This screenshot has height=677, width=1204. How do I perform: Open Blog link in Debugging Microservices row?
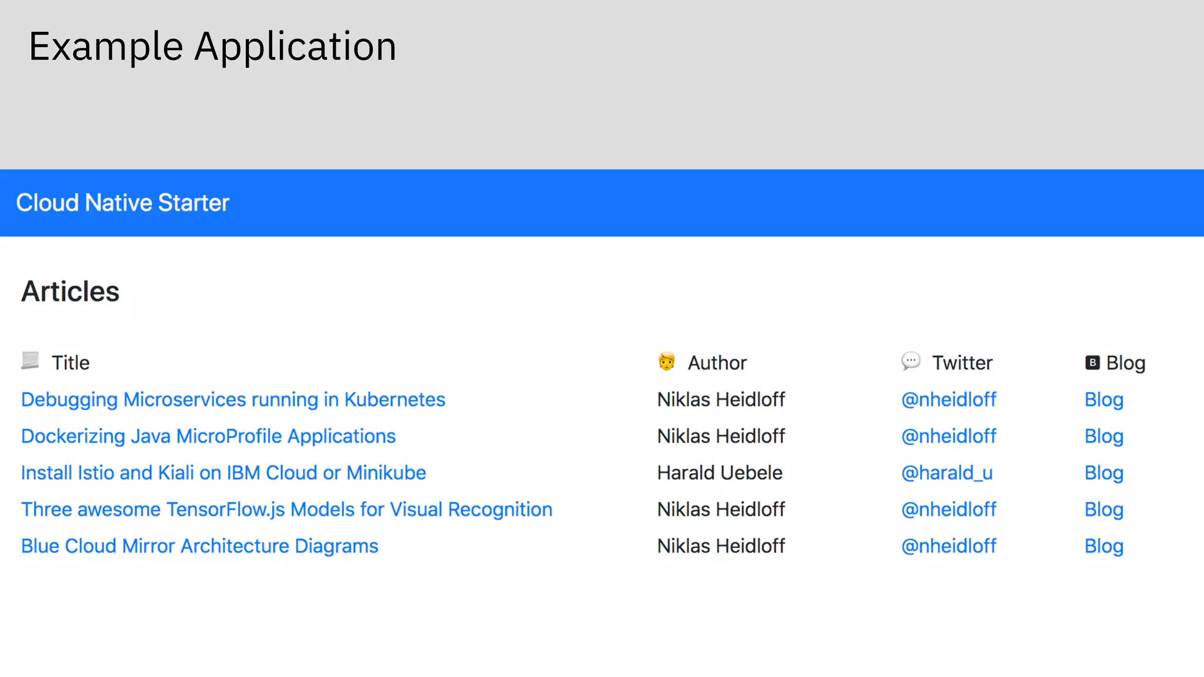pos(1104,400)
